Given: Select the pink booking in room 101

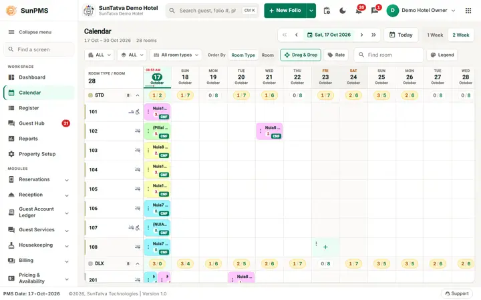Looking at the screenshot, I should (x=158, y=112).
